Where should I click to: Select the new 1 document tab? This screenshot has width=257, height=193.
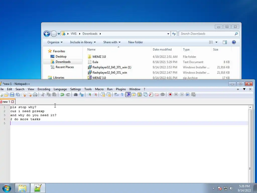(6, 102)
